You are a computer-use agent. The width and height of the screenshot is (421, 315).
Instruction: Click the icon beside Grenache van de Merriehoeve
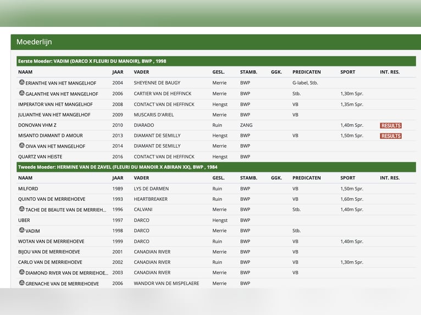pos(21,283)
